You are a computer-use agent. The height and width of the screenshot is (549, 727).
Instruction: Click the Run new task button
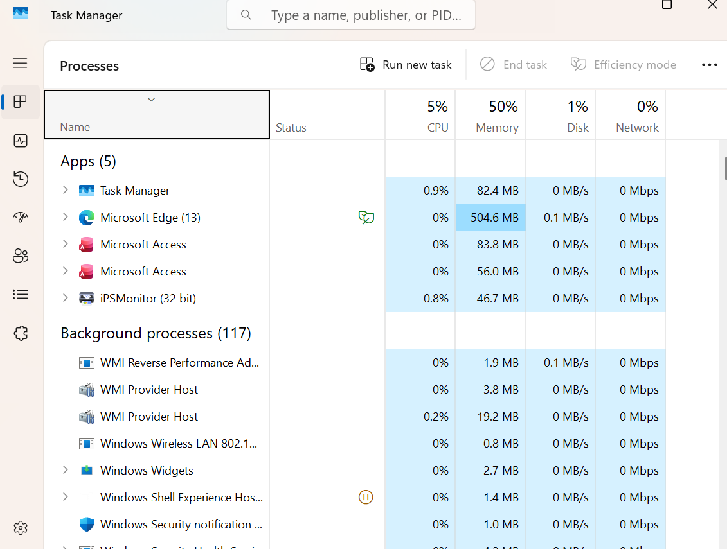(x=406, y=65)
